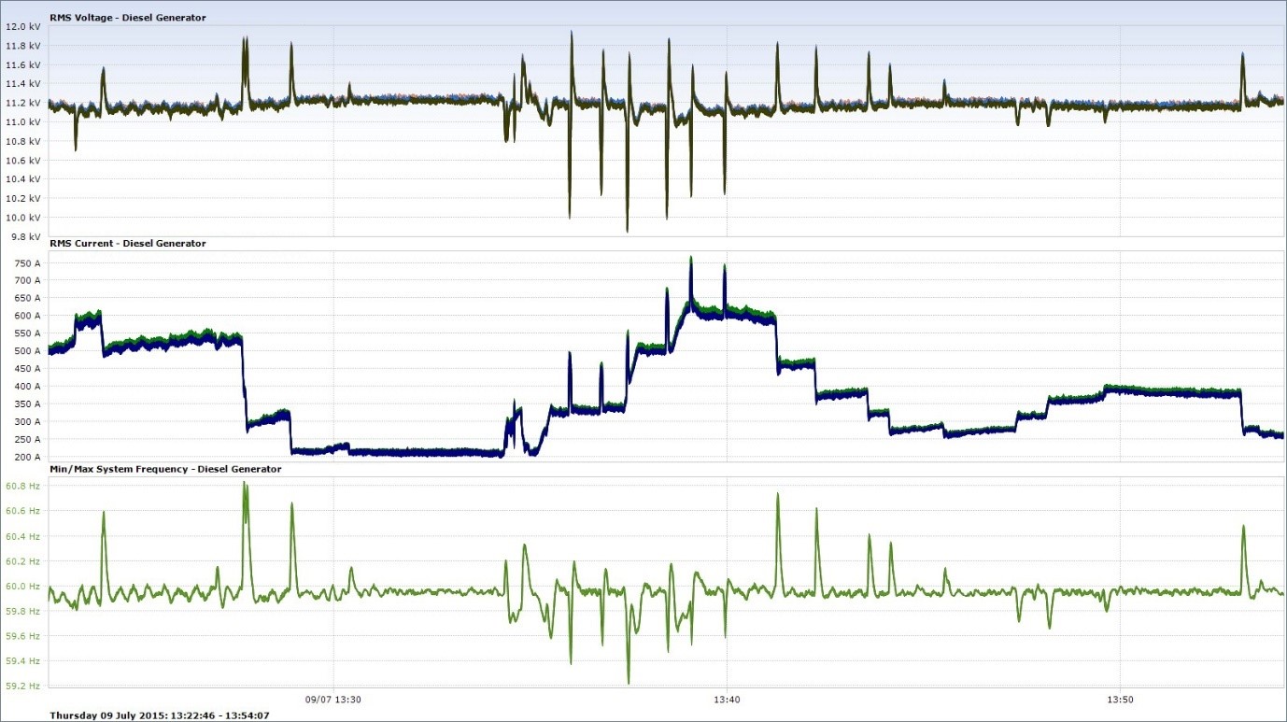Click the 60.0 Hz frequency axis label
Image resolution: width=1287 pixels, height=722 pixels.
(x=23, y=587)
